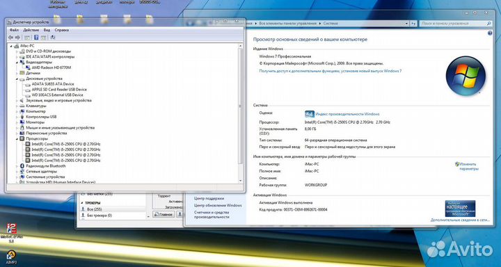Click the Device Manager vertical scrollbar thumb
501x267 pixels.
[x=241, y=106]
